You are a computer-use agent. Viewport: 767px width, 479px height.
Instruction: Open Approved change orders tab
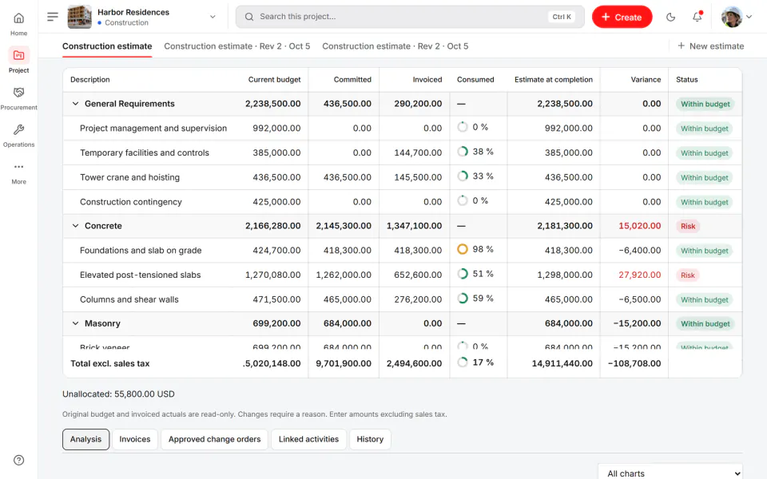214,439
